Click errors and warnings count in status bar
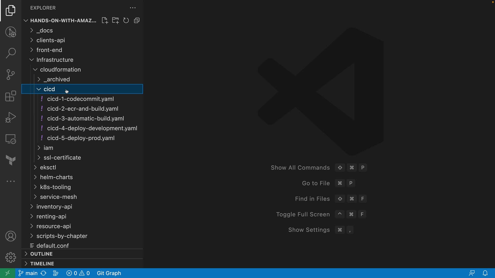 coord(78,273)
